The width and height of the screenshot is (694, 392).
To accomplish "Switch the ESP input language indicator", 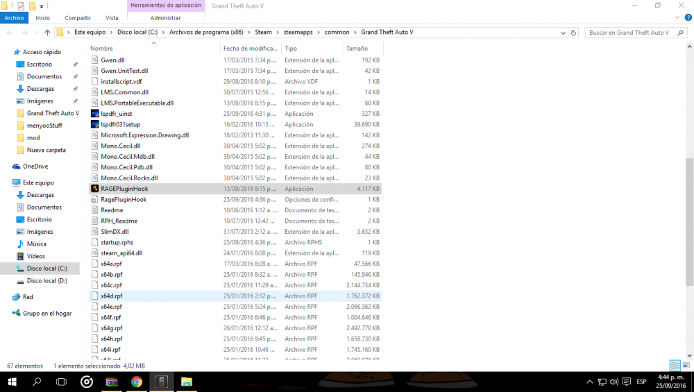I will pyautogui.click(x=641, y=382).
